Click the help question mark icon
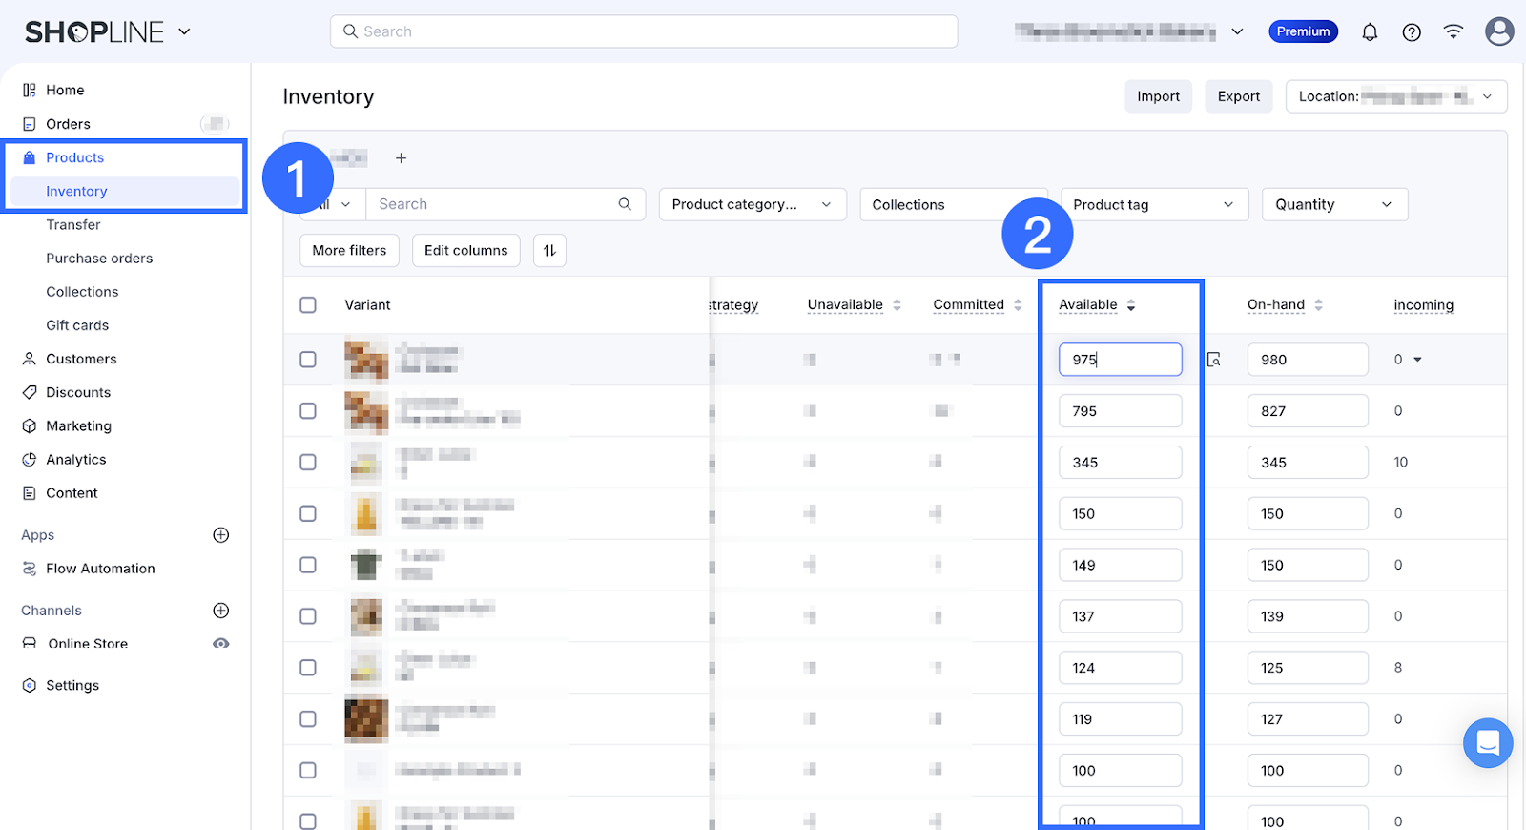The width and height of the screenshot is (1526, 830). click(1412, 32)
